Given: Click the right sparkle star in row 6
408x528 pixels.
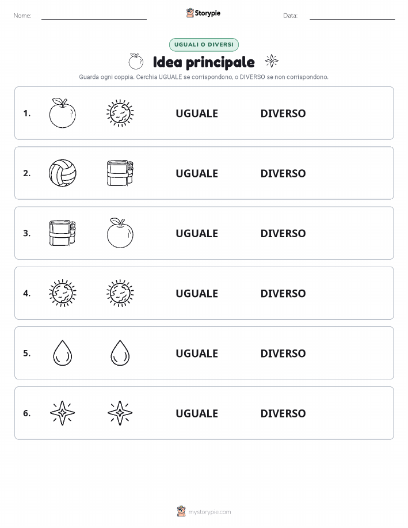Looking at the screenshot, I should tap(120, 413).
